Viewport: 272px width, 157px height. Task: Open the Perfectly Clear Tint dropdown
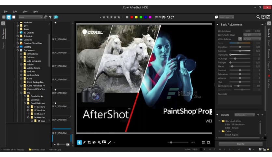pyautogui.click(x=252, y=35)
